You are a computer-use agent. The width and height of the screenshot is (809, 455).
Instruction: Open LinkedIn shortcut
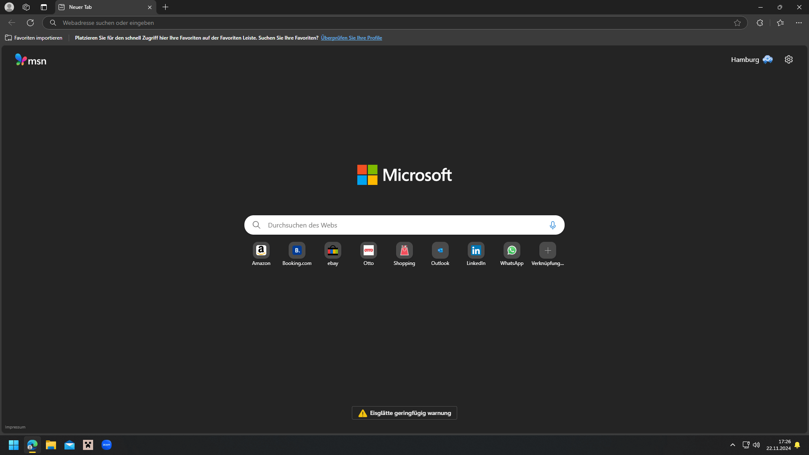coord(475,254)
